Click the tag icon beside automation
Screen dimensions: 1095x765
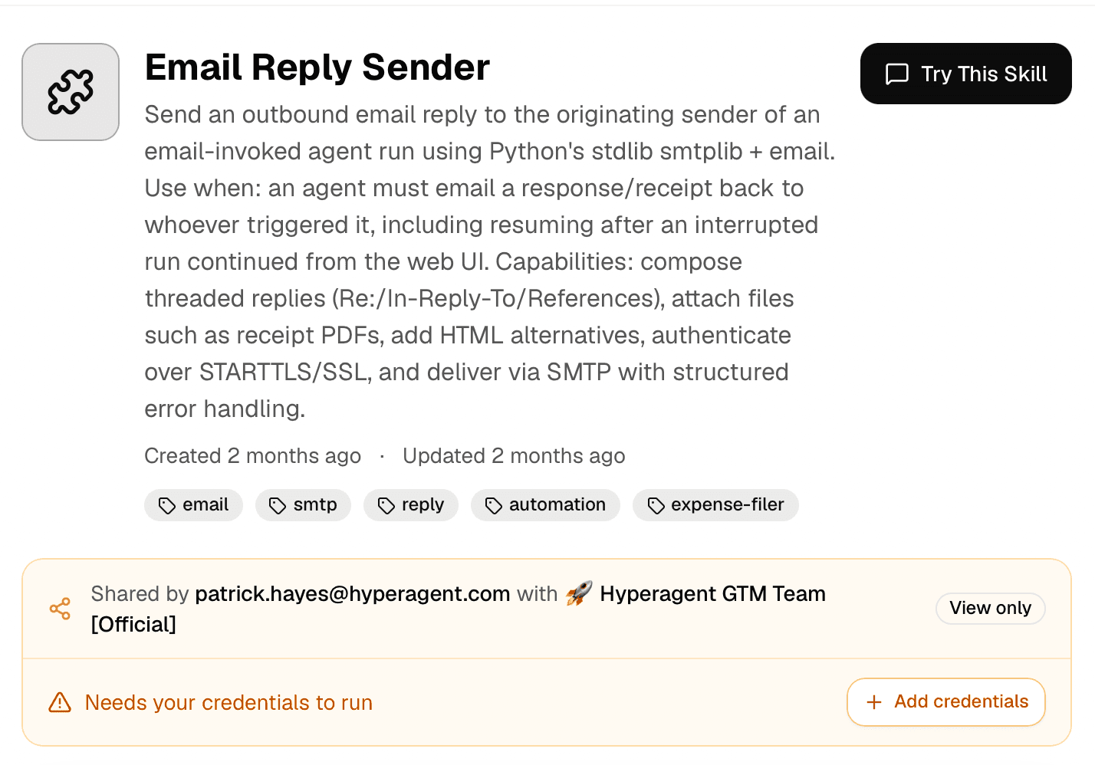point(494,505)
